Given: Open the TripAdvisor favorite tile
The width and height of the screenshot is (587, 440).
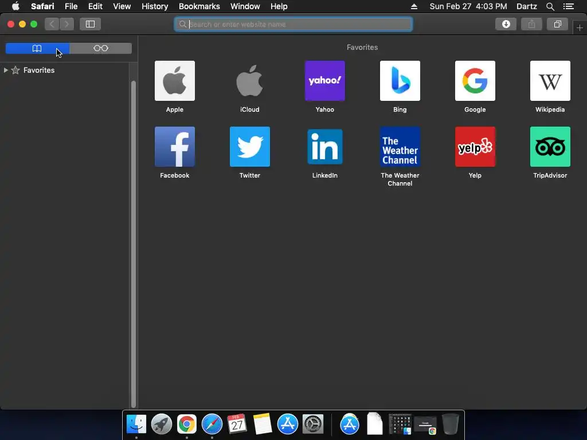Looking at the screenshot, I should [550, 147].
